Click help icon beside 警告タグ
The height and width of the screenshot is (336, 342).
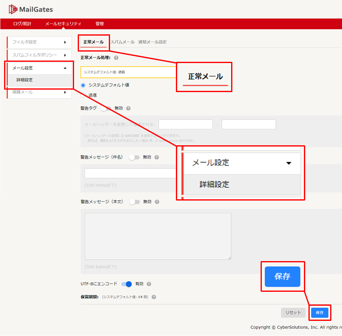(128, 108)
